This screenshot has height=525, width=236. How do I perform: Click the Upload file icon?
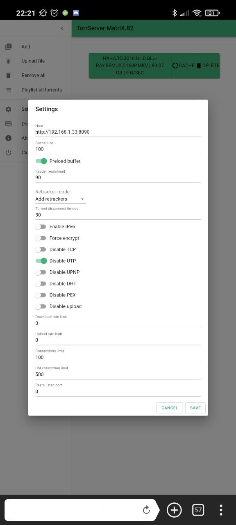tap(9, 61)
